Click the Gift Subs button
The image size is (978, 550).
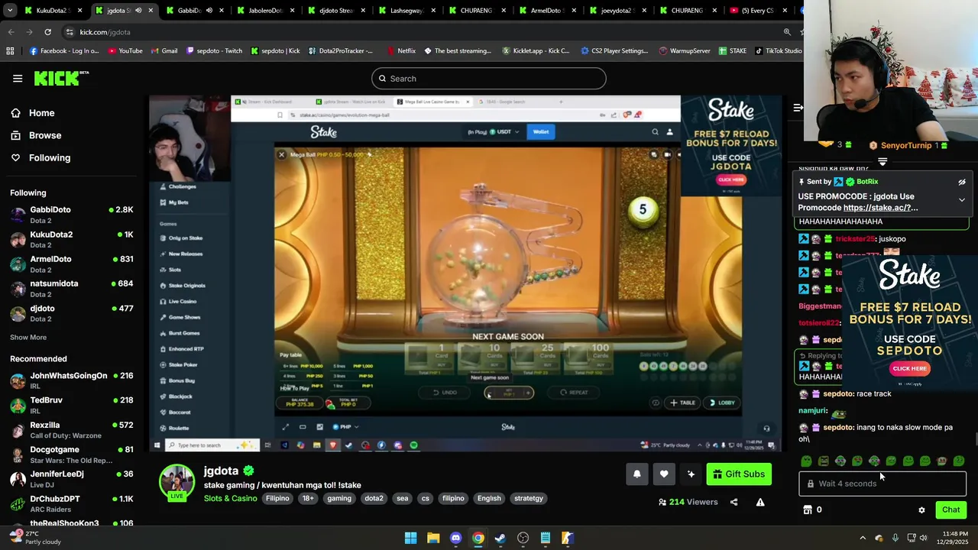[x=739, y=474]
